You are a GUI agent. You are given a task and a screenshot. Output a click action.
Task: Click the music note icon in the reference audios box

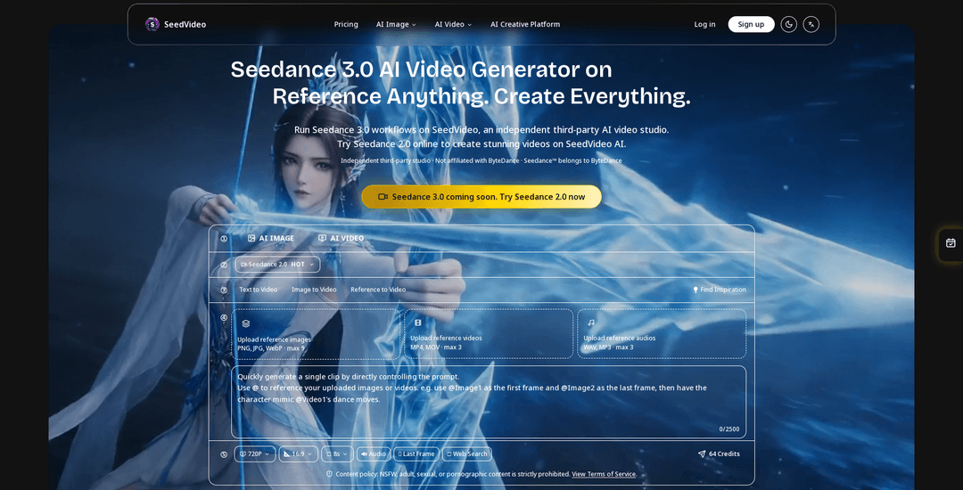coord(591,323)
